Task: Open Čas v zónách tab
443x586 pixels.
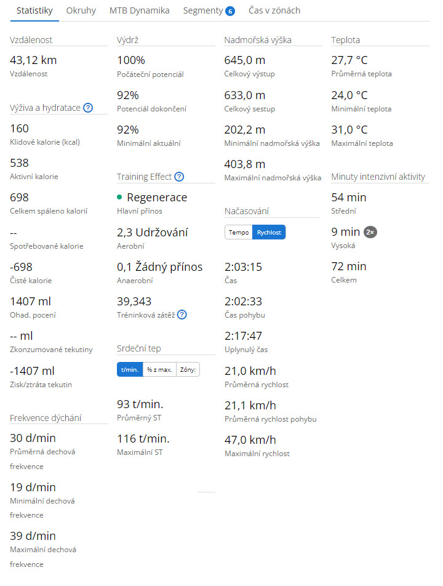Action: point(274,10)
